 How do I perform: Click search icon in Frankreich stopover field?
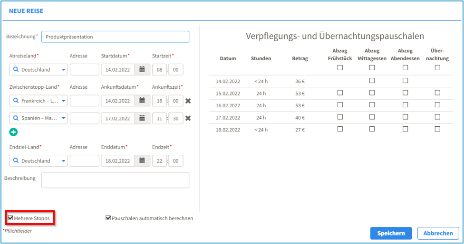coord(16,101)
